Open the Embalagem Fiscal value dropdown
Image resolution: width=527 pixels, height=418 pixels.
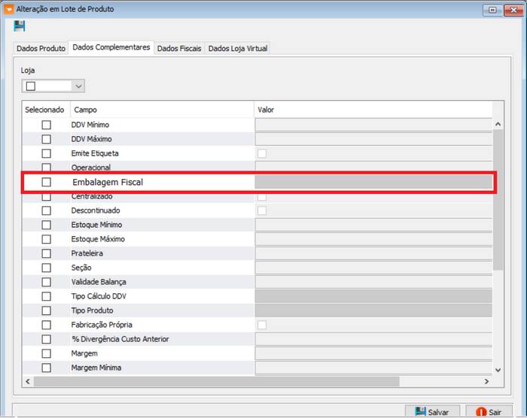(x=373, y=182)
